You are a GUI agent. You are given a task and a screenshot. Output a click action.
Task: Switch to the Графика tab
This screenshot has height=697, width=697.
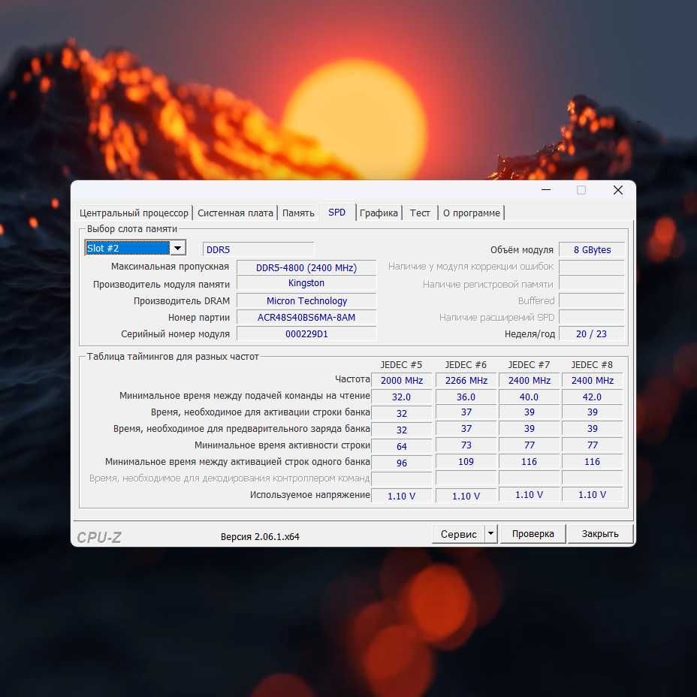pos(379,213)
